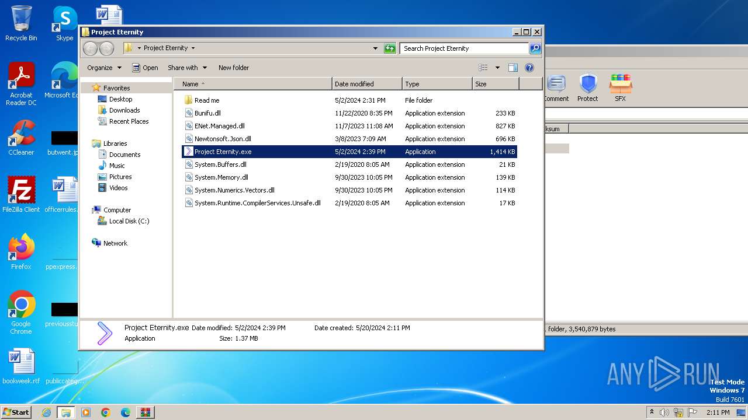This screenshot has width=748, height=420.
Task: Click the New folder button
Action: coord(234,68)
